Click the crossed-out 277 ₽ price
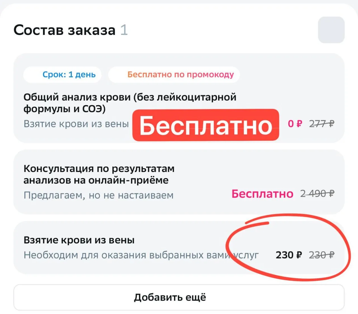 pyautogui.click(x=322, y=124)
